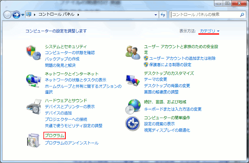Open the プログラム category link
Viewport: 249px width, 163px height.
pos(55,136)
